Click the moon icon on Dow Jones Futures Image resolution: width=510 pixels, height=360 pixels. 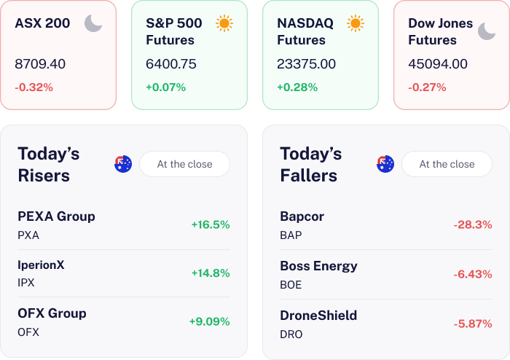coord(487,31)
